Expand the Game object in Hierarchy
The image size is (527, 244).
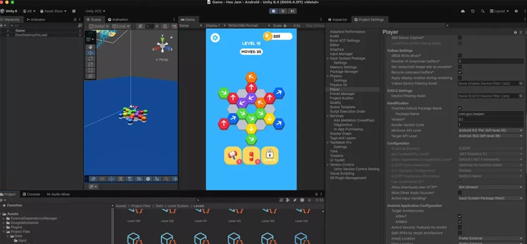(x=8, y=30)
